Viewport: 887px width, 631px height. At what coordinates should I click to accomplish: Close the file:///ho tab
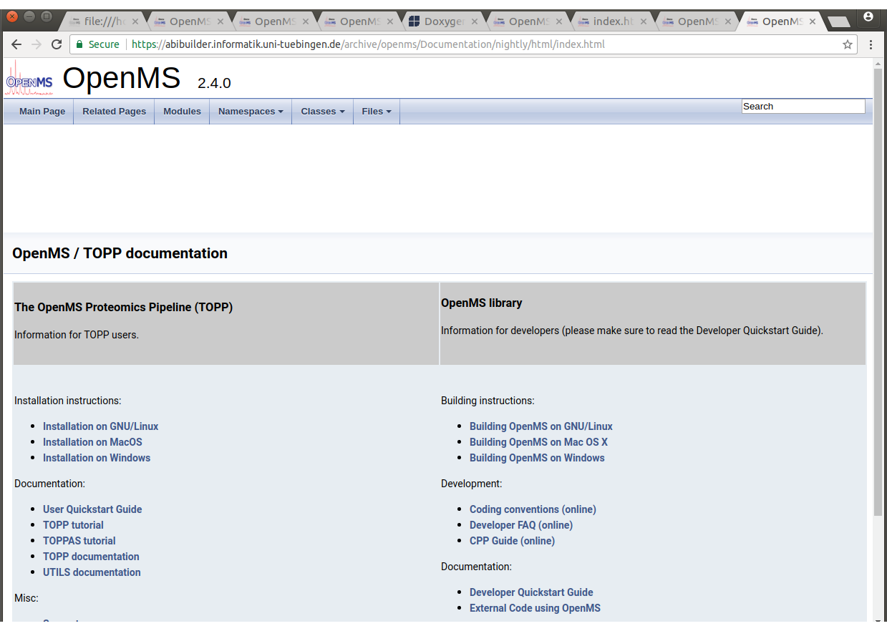(135, 21)
